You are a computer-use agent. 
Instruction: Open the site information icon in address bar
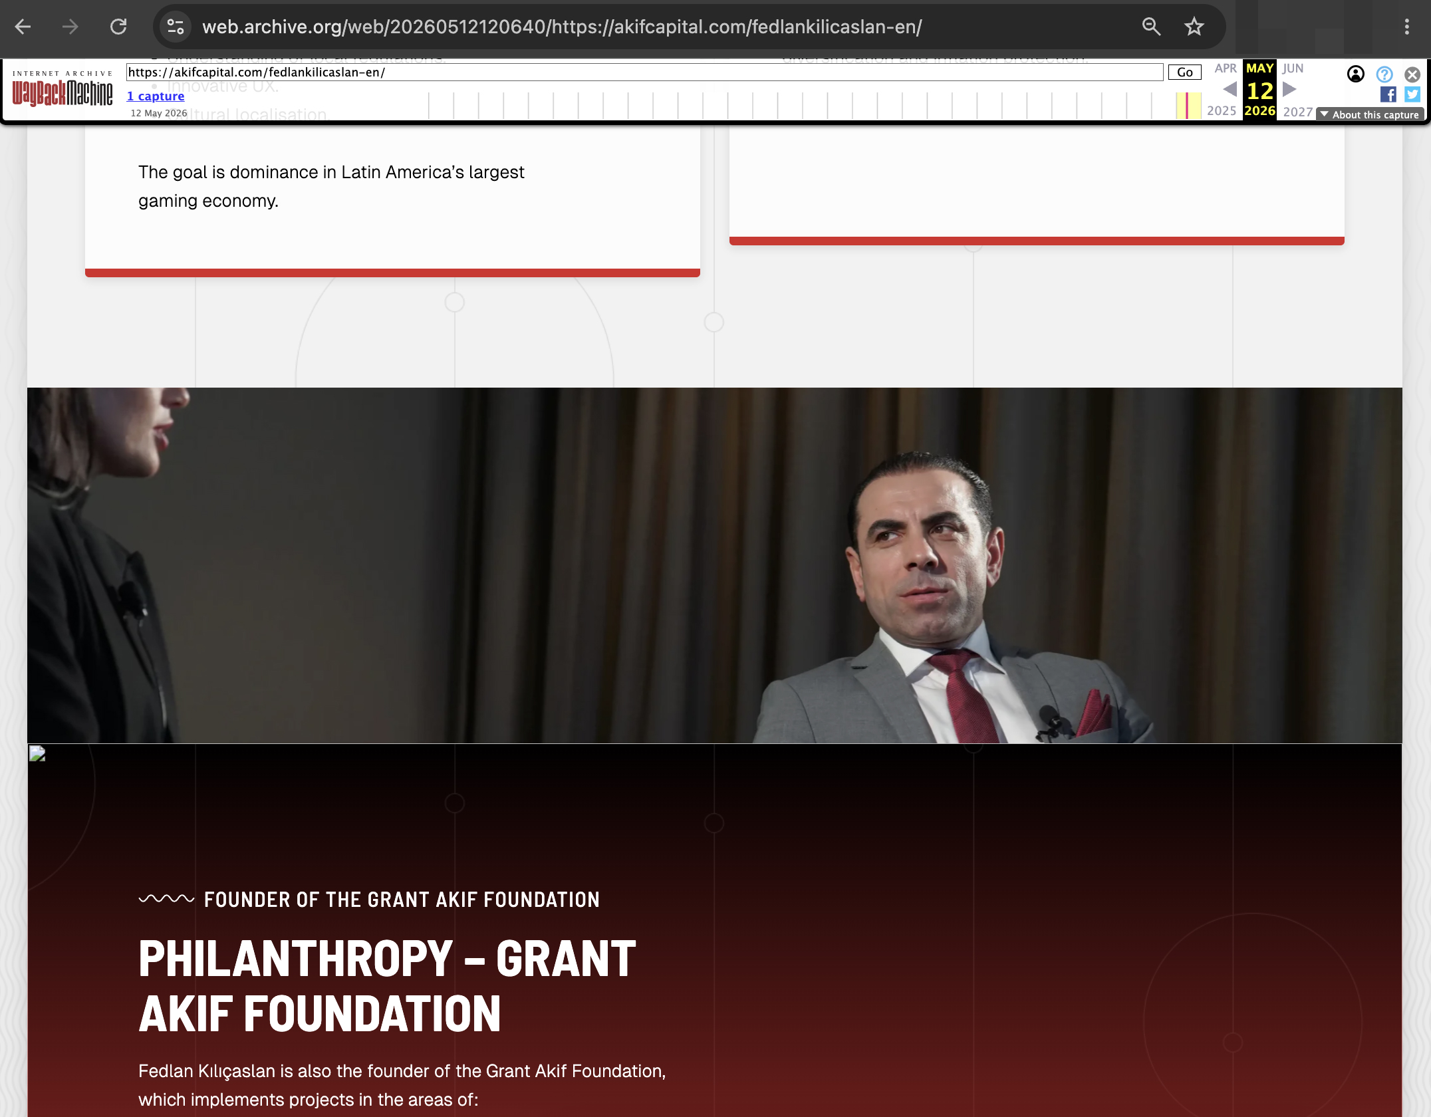pos(176,27)
